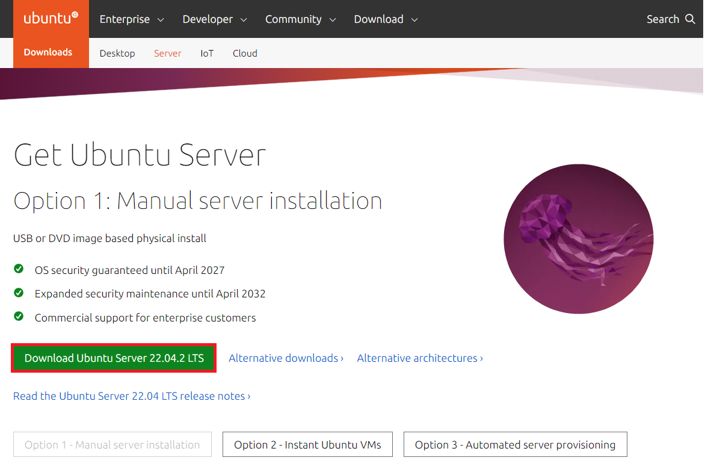Open the Enterprise menu
The height and width of the screenshot is (472, 708).
(x=131, y=19)
